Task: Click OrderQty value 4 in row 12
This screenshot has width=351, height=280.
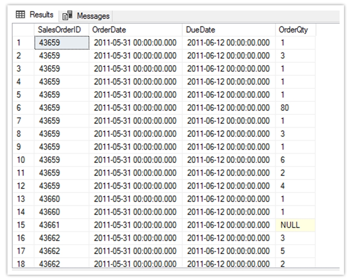Action: tap(295, 186)
